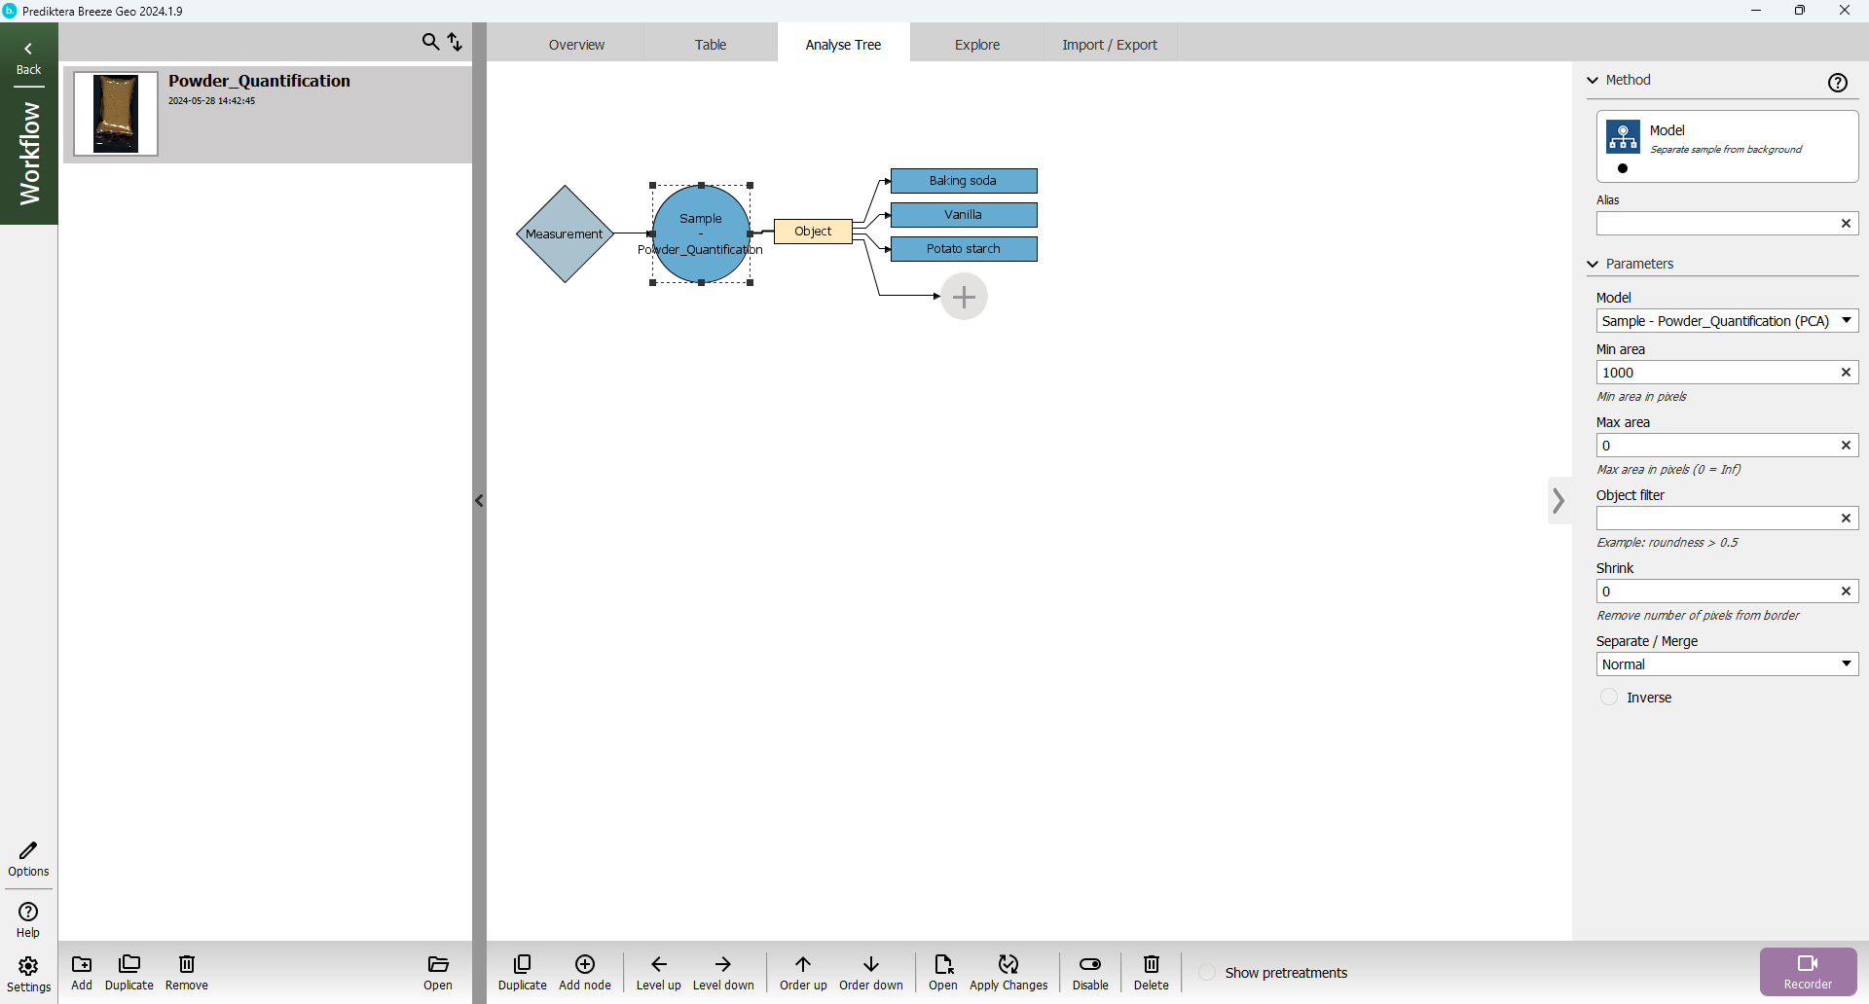Open Method help question mark
Image resolution: width=1869 pixels, height=1004 pixels.
(1837, 83)
